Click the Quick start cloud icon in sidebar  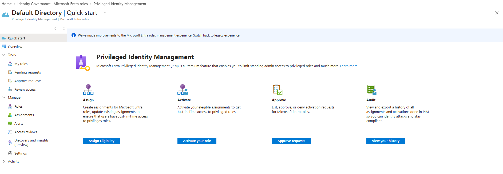[x=4, y=38]
